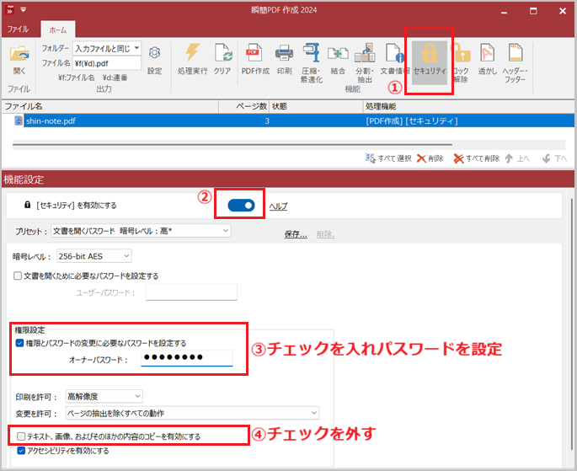Viewport: 577px width, 471px height.
Task: Select the shin-note.pdf row
Action: 288,120
